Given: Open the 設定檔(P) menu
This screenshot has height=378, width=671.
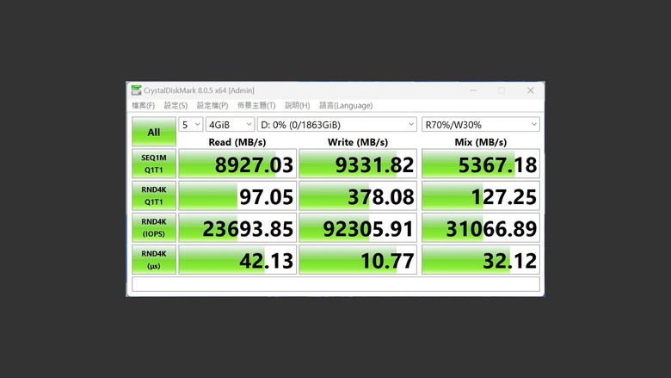Looking at the screenshot, I should click(212, 105).
